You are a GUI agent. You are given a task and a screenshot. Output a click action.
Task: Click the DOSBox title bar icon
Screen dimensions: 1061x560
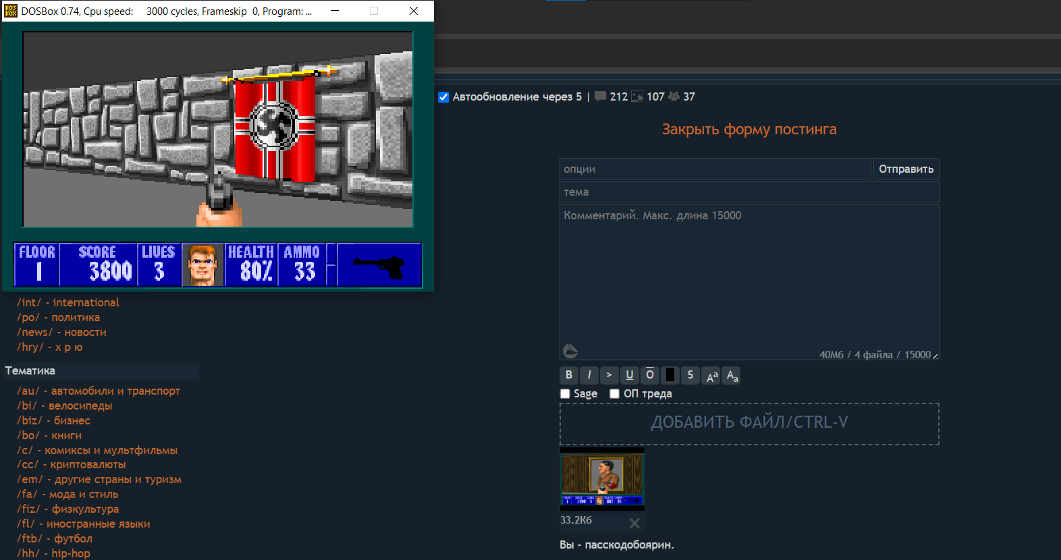click(x=10, y=11)
